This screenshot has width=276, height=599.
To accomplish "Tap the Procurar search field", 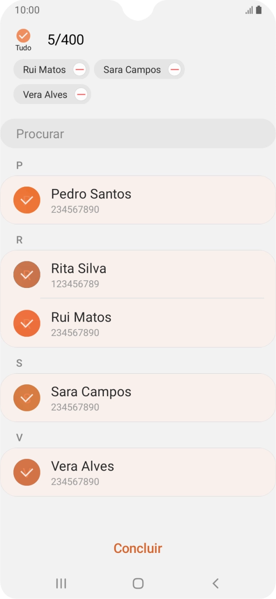I will 138,134.
